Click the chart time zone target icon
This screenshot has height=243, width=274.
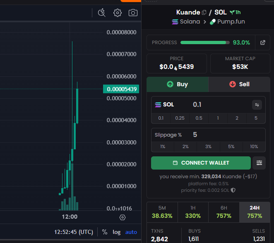(122, 217)
